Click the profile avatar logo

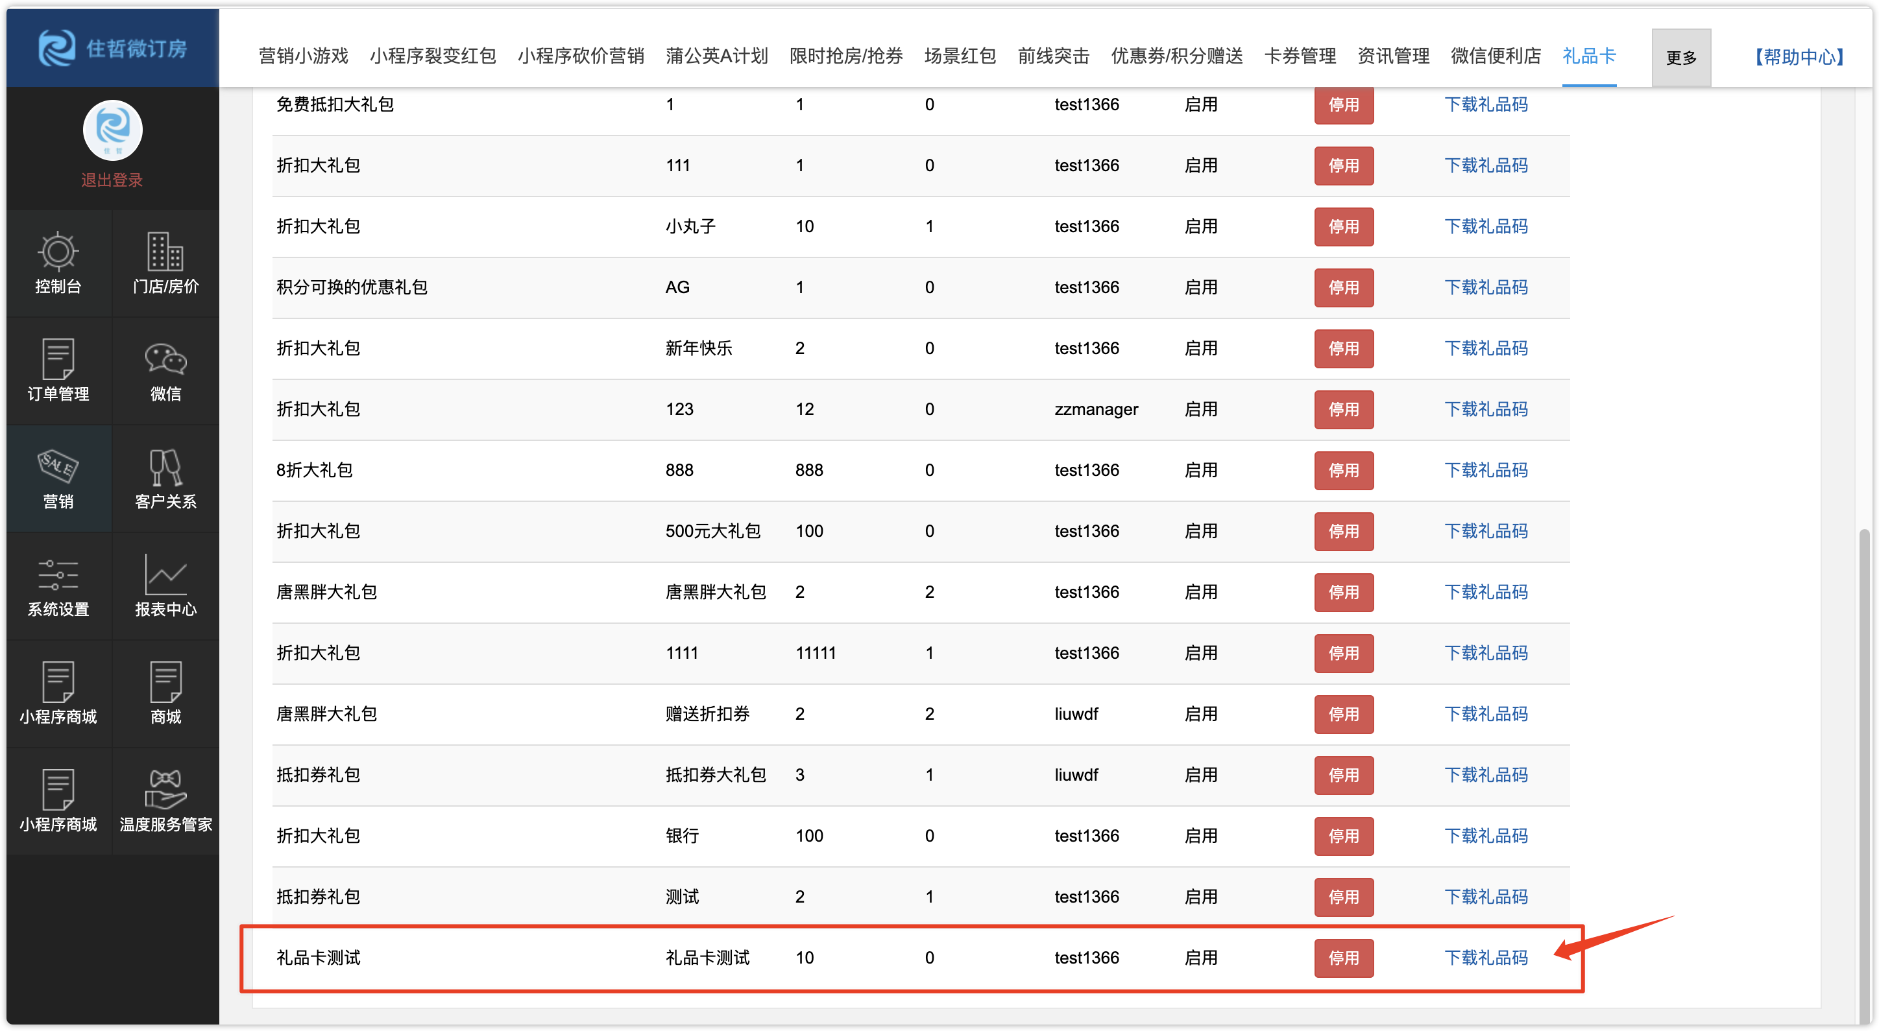point(112,130)
